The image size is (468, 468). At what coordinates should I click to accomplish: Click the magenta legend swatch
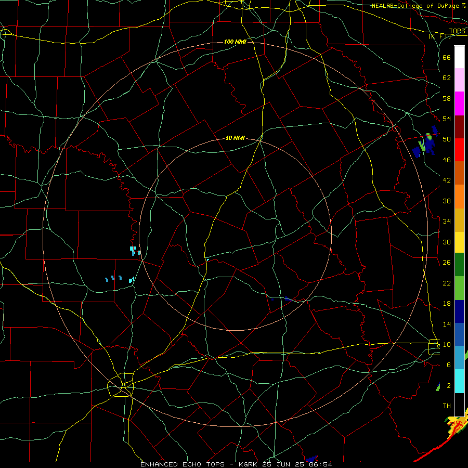[x=459, y=103]
